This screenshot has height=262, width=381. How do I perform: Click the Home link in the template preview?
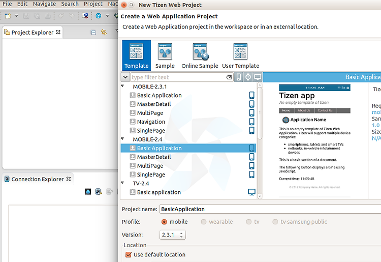pos(286,111)
